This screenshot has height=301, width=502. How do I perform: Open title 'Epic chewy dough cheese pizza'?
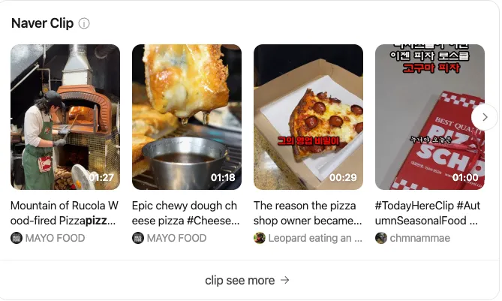[185, 213]
